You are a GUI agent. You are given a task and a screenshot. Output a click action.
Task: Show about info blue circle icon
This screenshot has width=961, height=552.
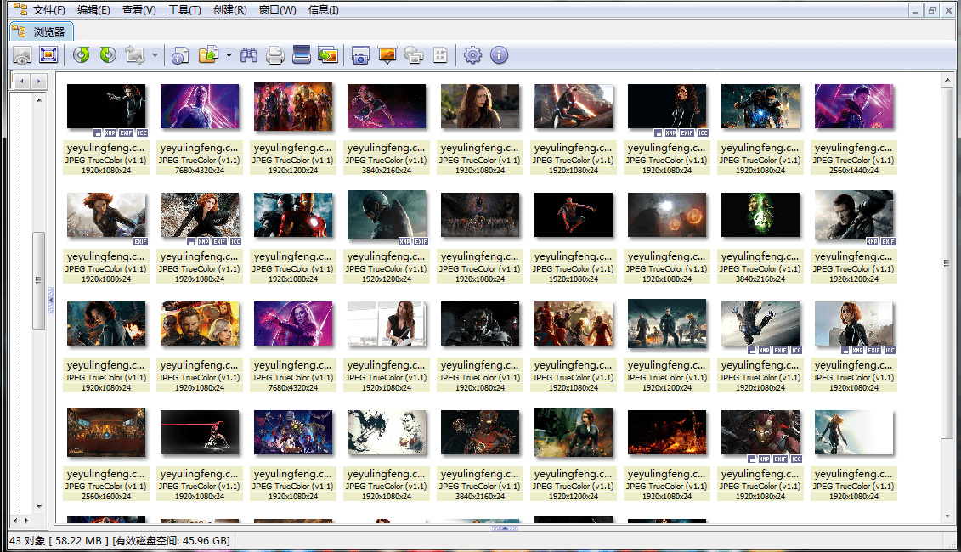coord(499,55)
